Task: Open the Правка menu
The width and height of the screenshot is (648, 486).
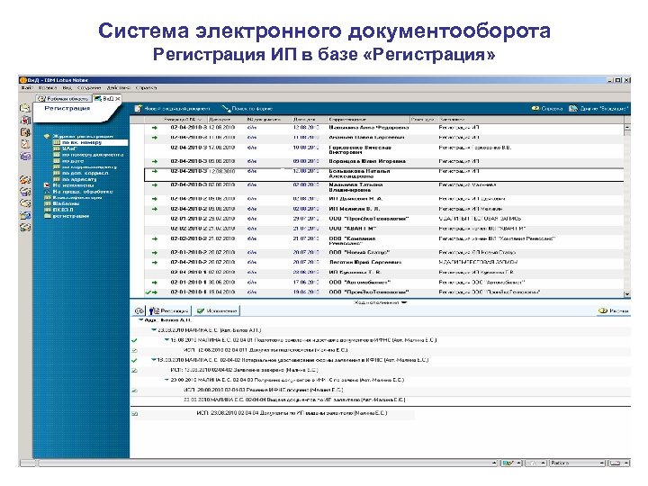Action: [47, 87]
